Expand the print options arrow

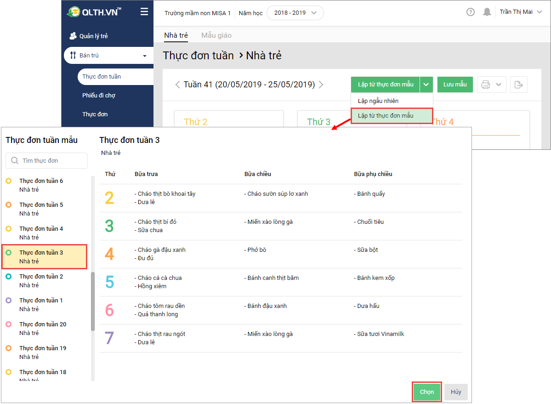[499, 85]
